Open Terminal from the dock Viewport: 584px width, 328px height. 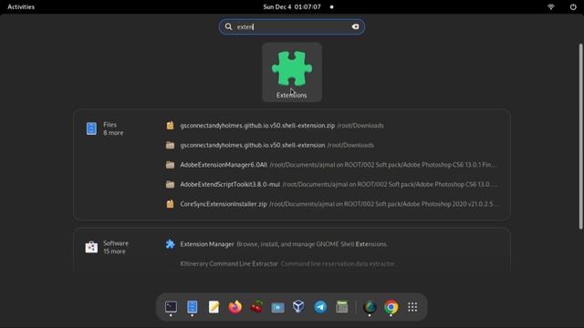point(171,307)
